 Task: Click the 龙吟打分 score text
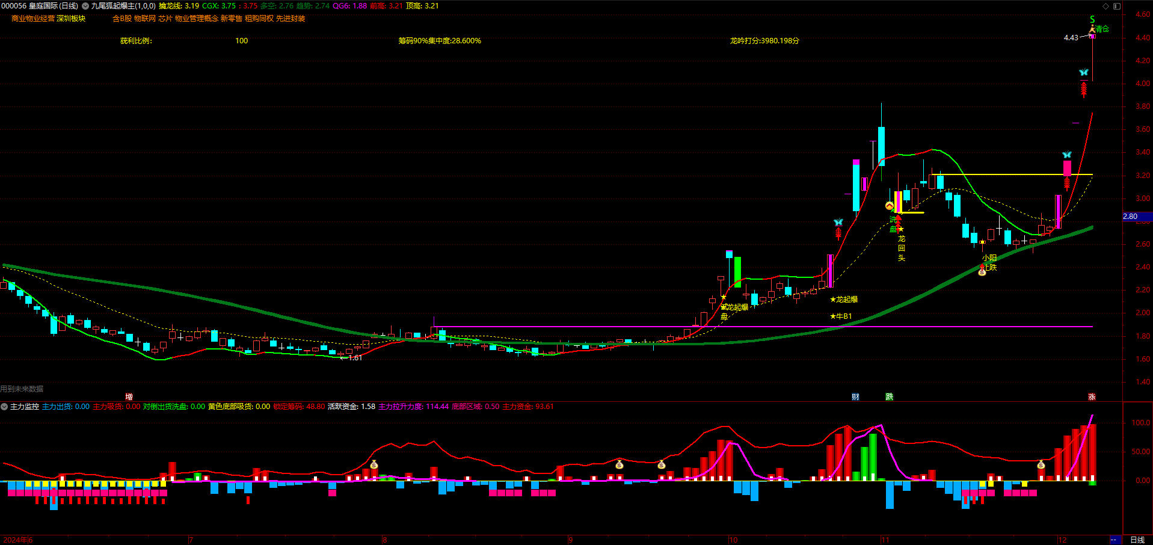coord(765,41)
